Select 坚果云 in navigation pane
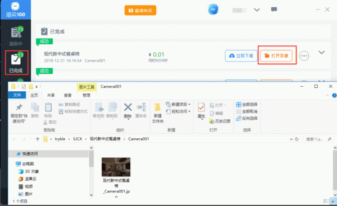The width and height of the screenshot is (337, 206). (x=28, y=179)
